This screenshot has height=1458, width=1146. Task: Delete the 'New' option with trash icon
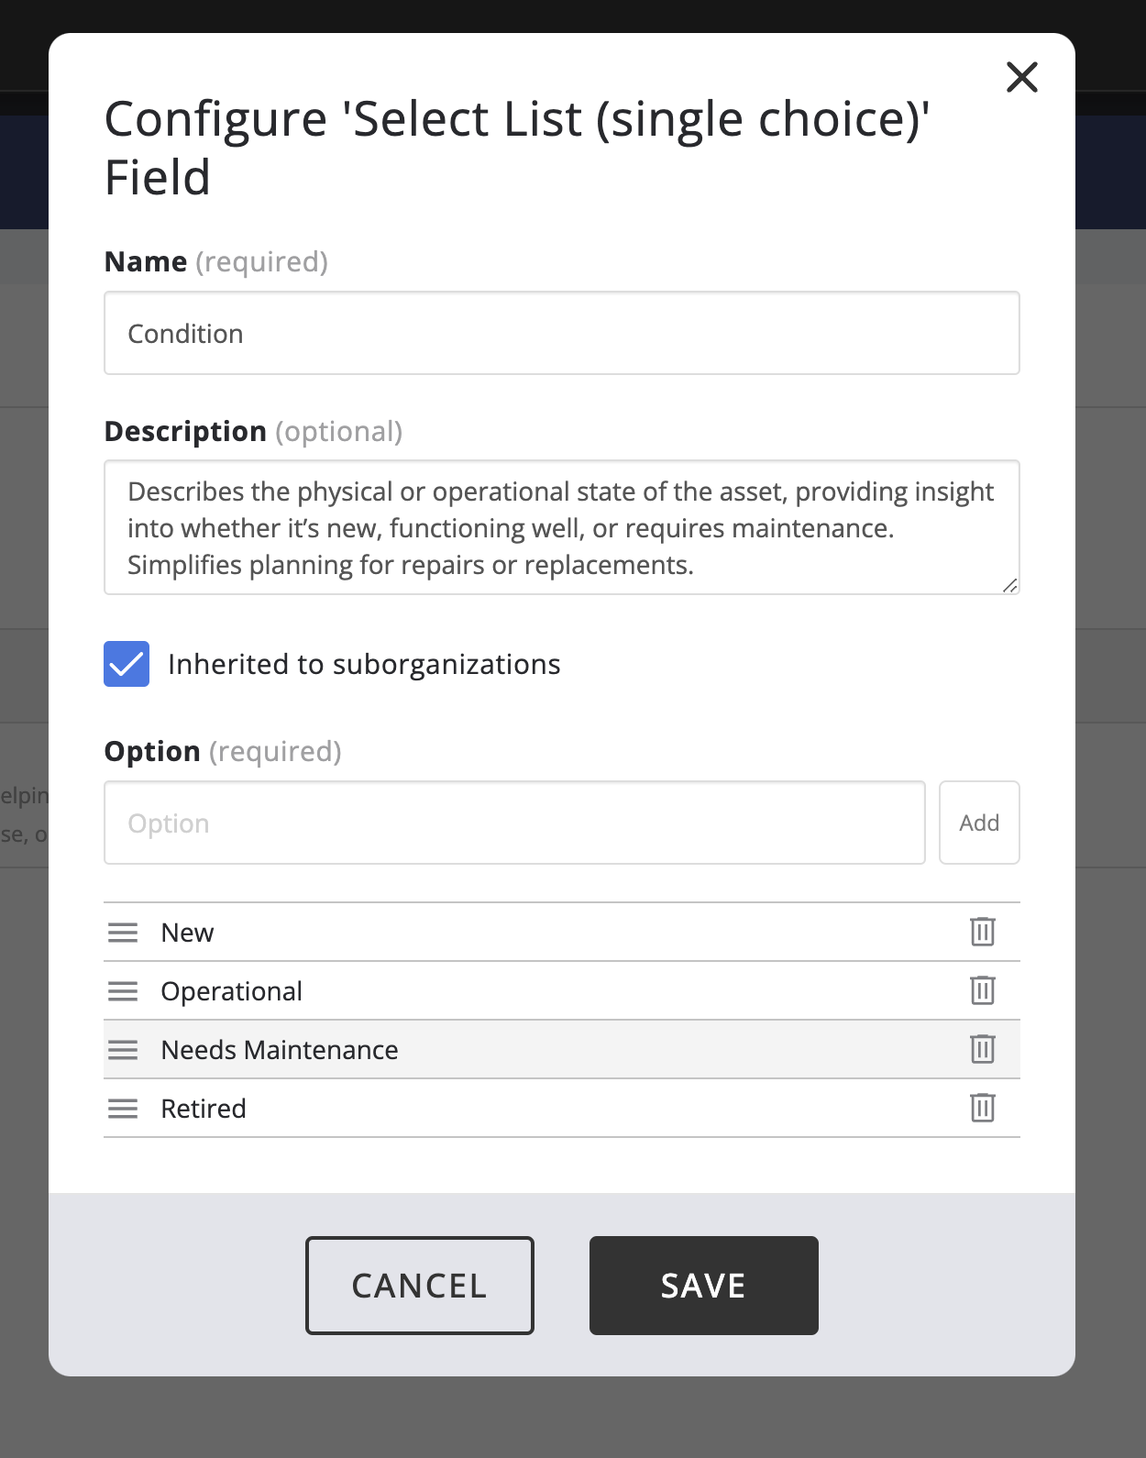tap(982, 932)
